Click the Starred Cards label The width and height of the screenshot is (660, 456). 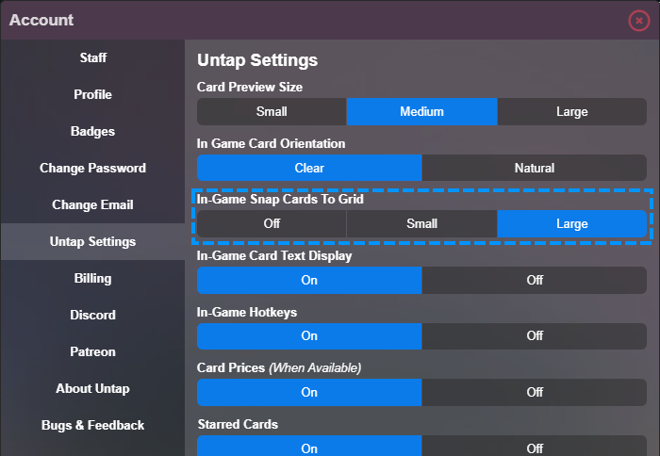click(238, 425)
